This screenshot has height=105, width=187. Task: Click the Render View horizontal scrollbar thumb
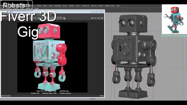pyautogui.click(x=7, y=96)
